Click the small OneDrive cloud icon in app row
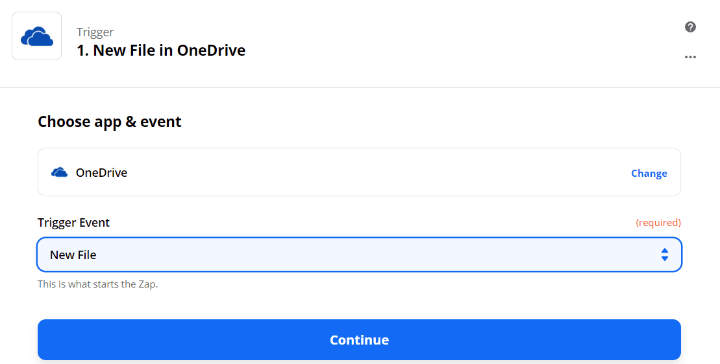The width and height of the screenshot is (720, 364). (59, 172)
